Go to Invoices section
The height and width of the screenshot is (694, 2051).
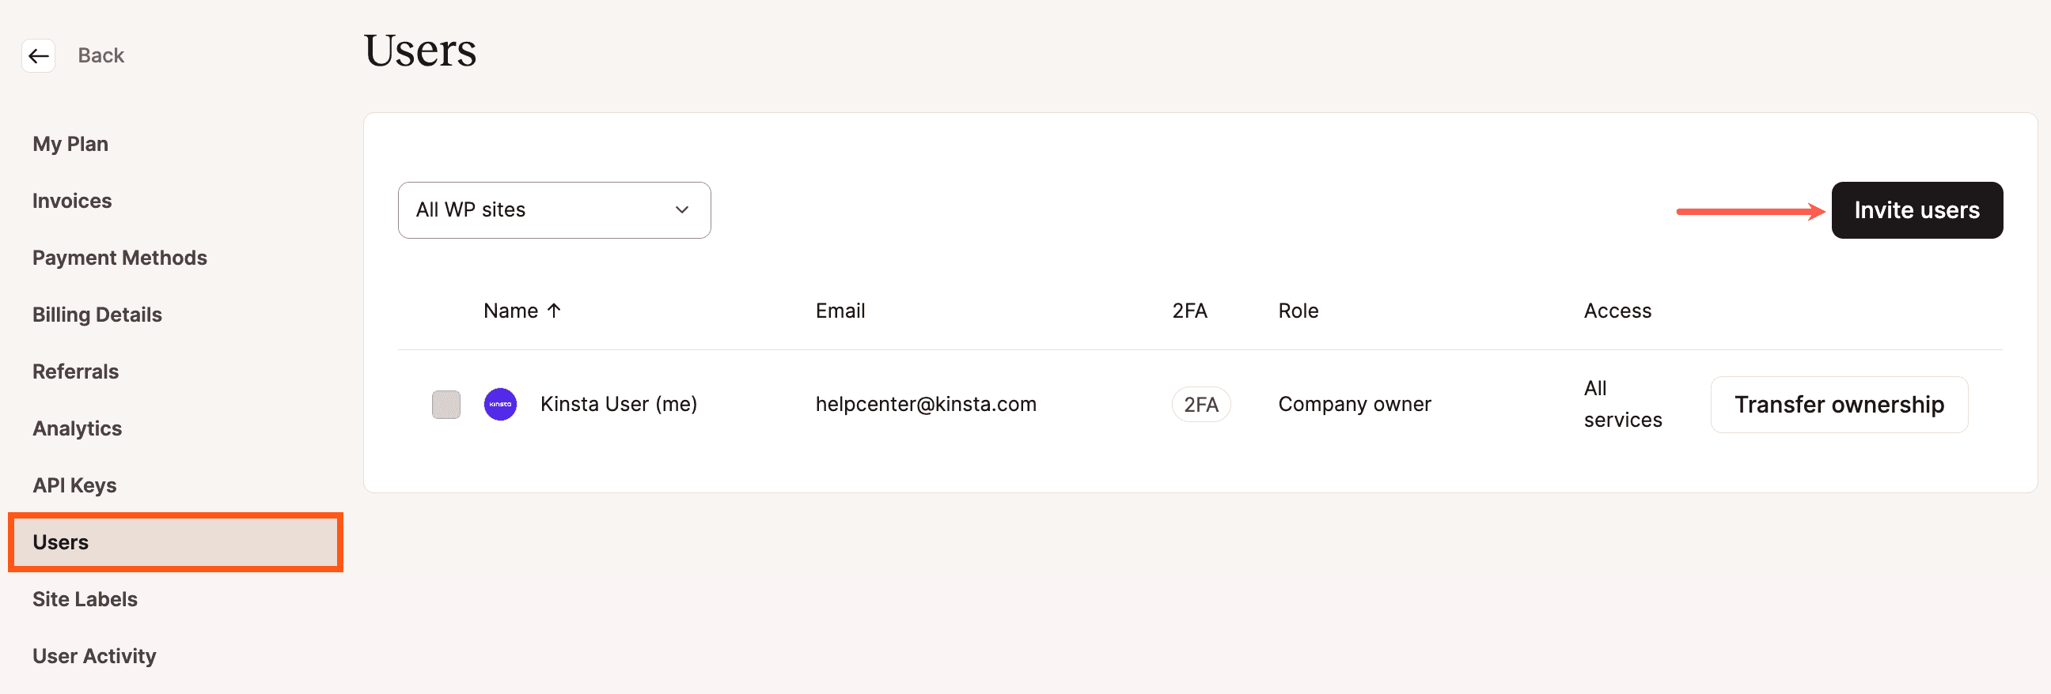[72, 200]
